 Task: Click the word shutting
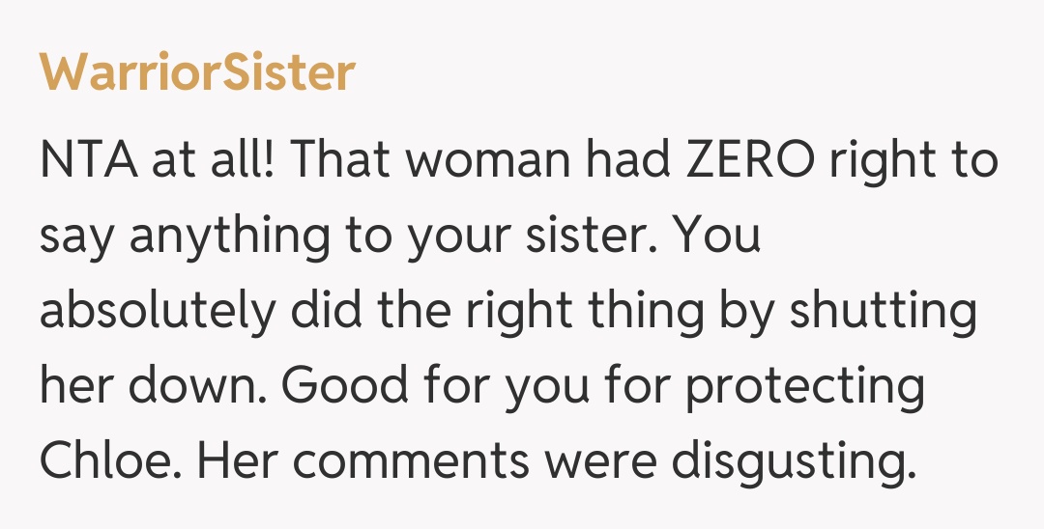[x=884, y=312]
